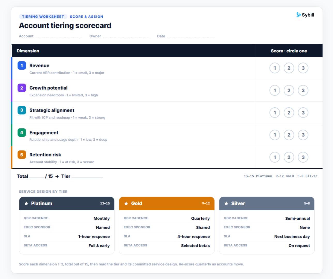Click the Tier blank field
The height and width of the screenshot is (279, 333).
(x=87, y=176)
